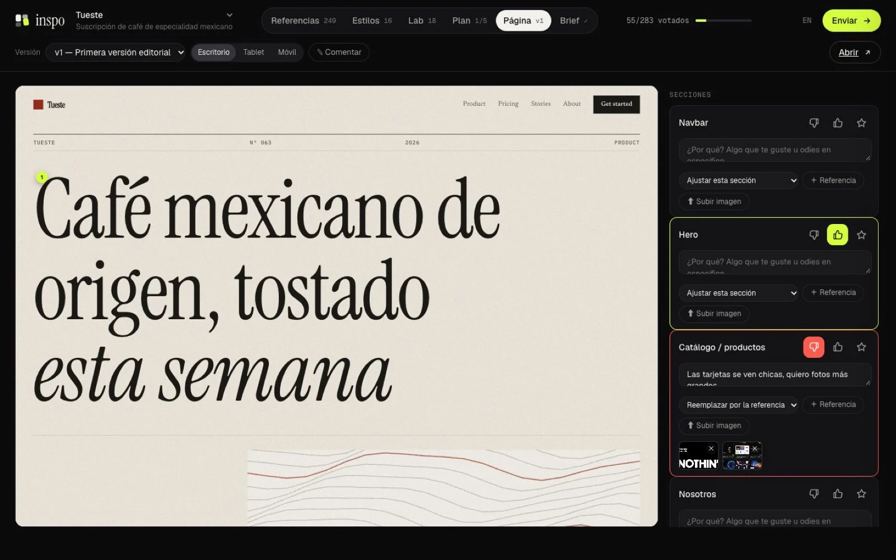Click the Enviar button
Image resolution: width=896 pixels, height=560 pixels.
851,21
